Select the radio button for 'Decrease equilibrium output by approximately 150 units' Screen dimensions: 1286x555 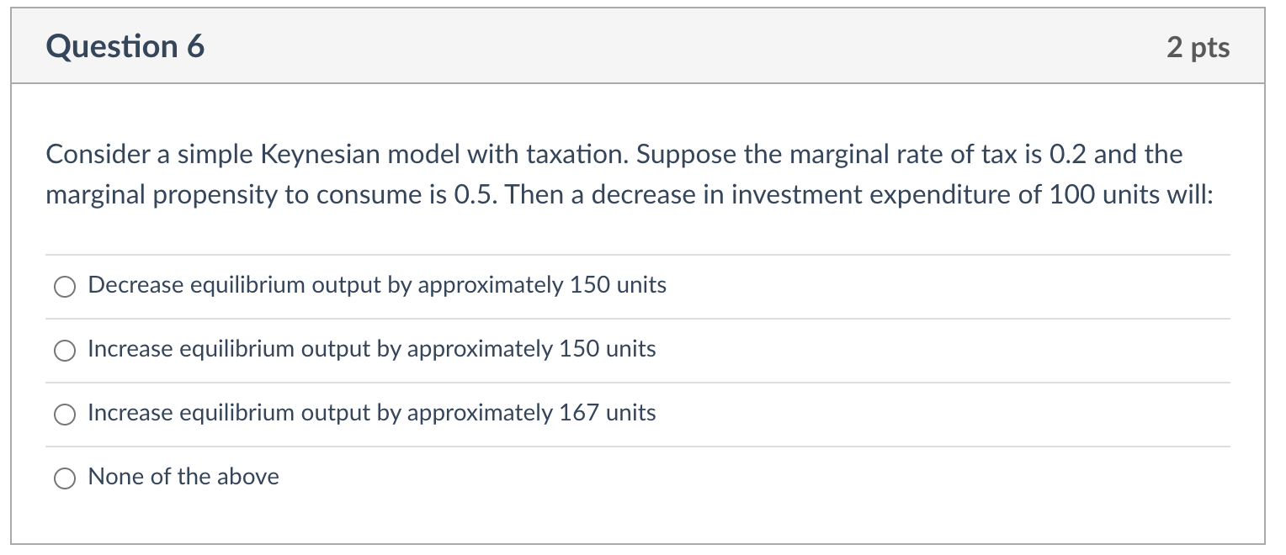[x=64, y=287]
